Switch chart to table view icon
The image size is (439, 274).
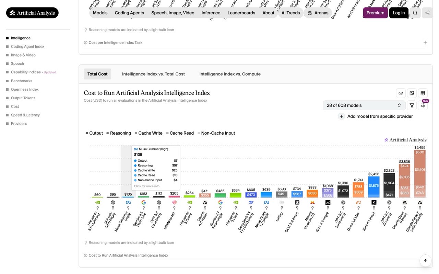[423, 93]
